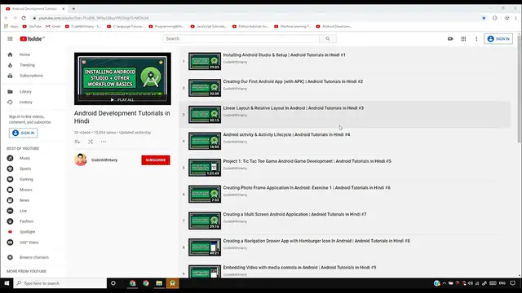The image size is (522, 293).
Task: Open Linear Layout & Relative Layout video
Action: click(294, 108)
